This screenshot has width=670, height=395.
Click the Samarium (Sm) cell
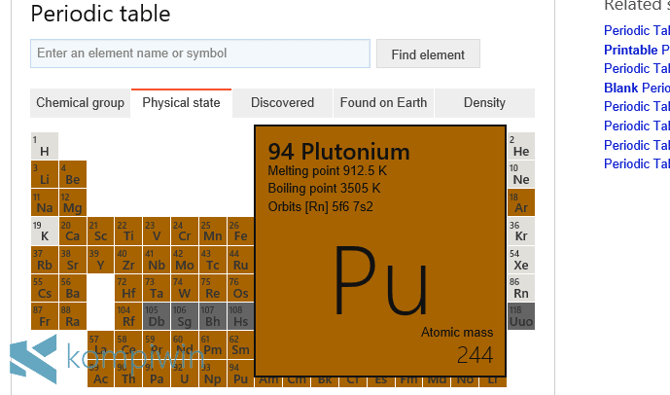[x=240, y=344]
